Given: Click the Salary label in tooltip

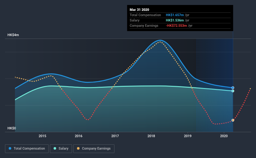Looking at the screenshot, I should pyautogui.click(x=134, y=20).
